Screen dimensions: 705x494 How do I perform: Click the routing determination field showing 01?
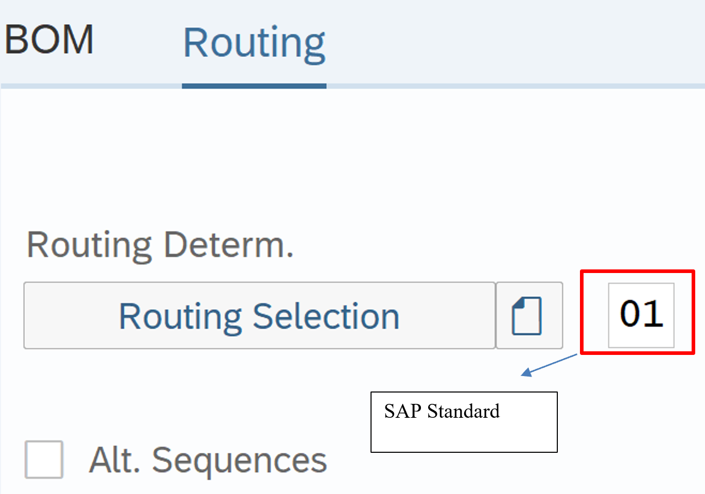click(641, 315)
